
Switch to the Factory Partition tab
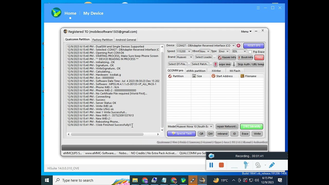[102, 40]
